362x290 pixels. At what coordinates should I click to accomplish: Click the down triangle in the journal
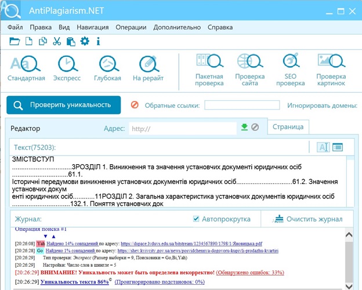[45, 237]
